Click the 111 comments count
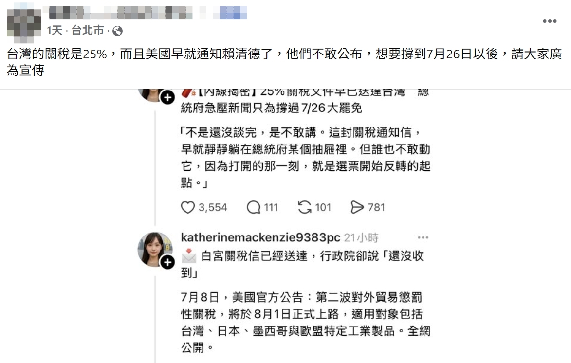This screenshot has height=363, width=571. coord(271,207)
